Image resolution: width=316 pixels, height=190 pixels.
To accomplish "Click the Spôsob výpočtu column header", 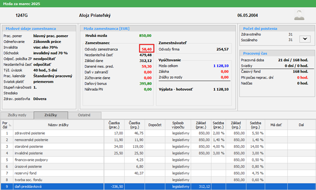I will [178, 125].
